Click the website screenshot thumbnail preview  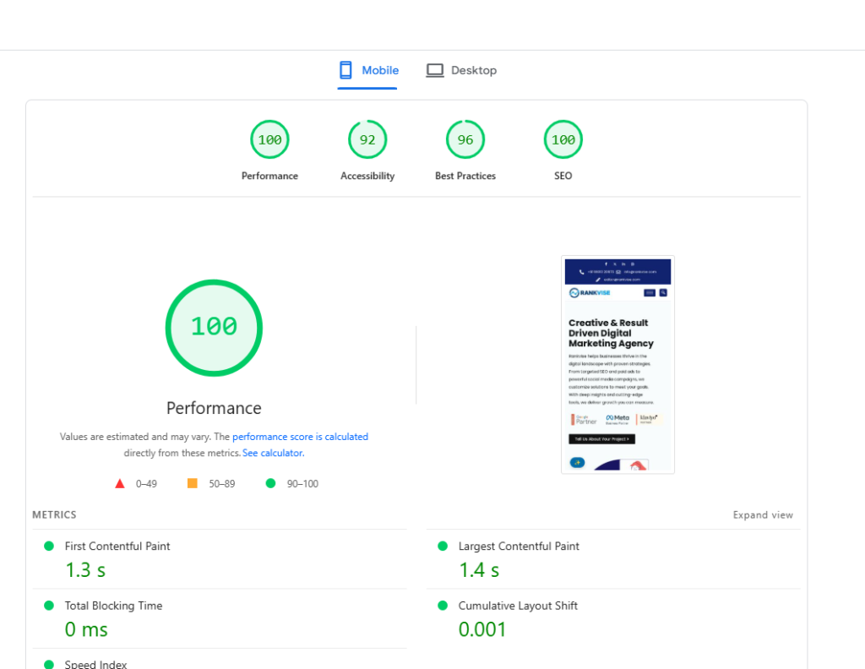(x=617, y=364)
